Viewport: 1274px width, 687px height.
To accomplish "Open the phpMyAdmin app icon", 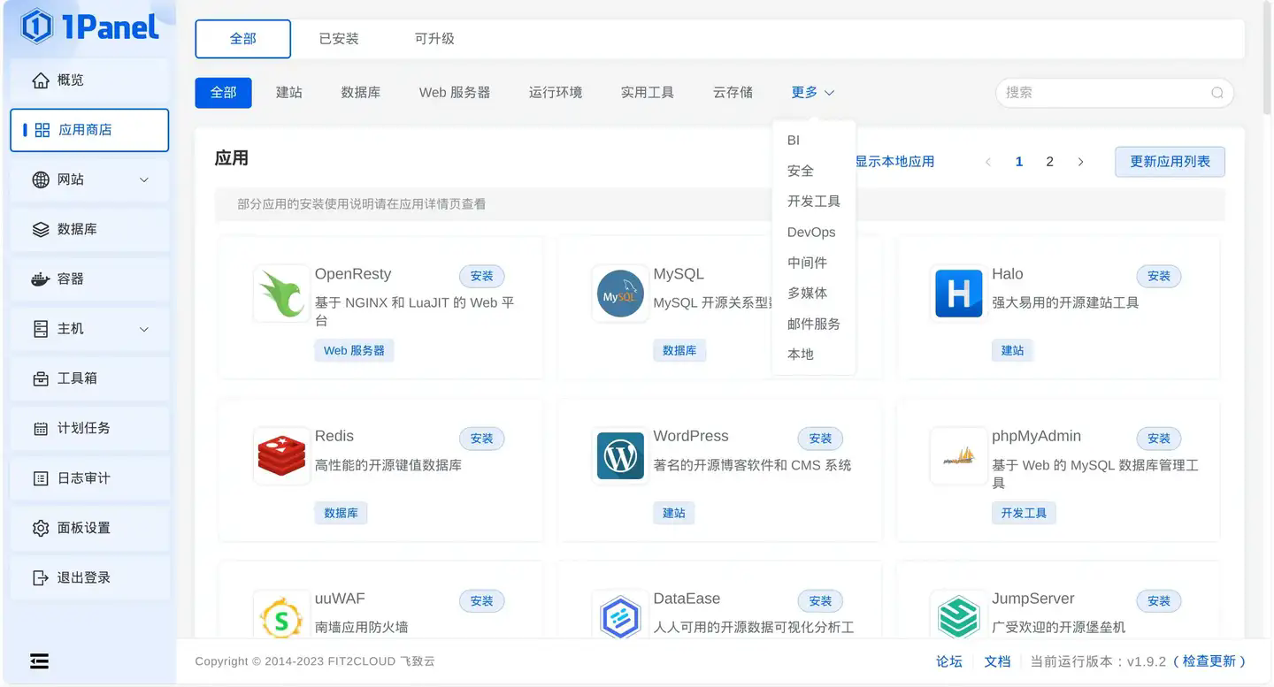I will pyautogui.click(x=958, y=456).
